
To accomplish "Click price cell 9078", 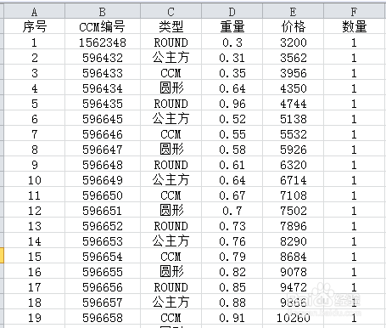I will 293,271.
